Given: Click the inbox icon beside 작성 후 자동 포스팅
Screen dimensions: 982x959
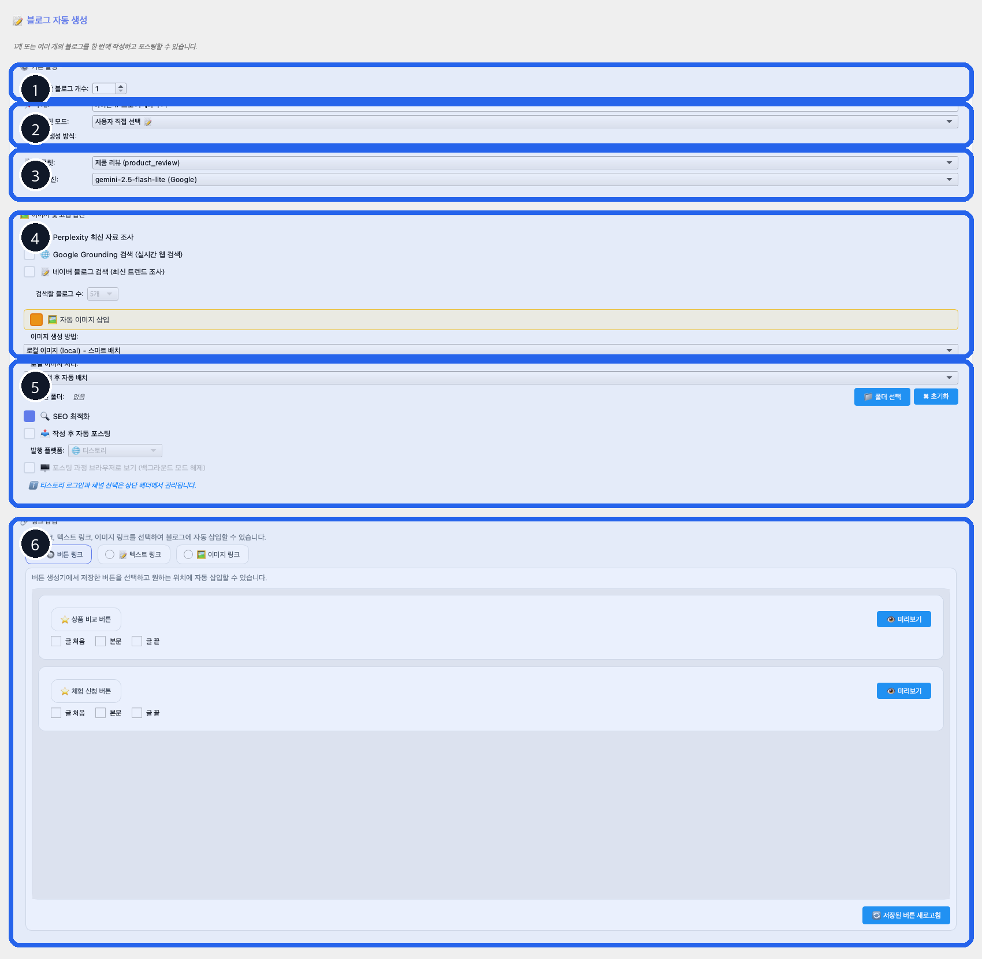Looking at the screenshot, I should 45,434.
